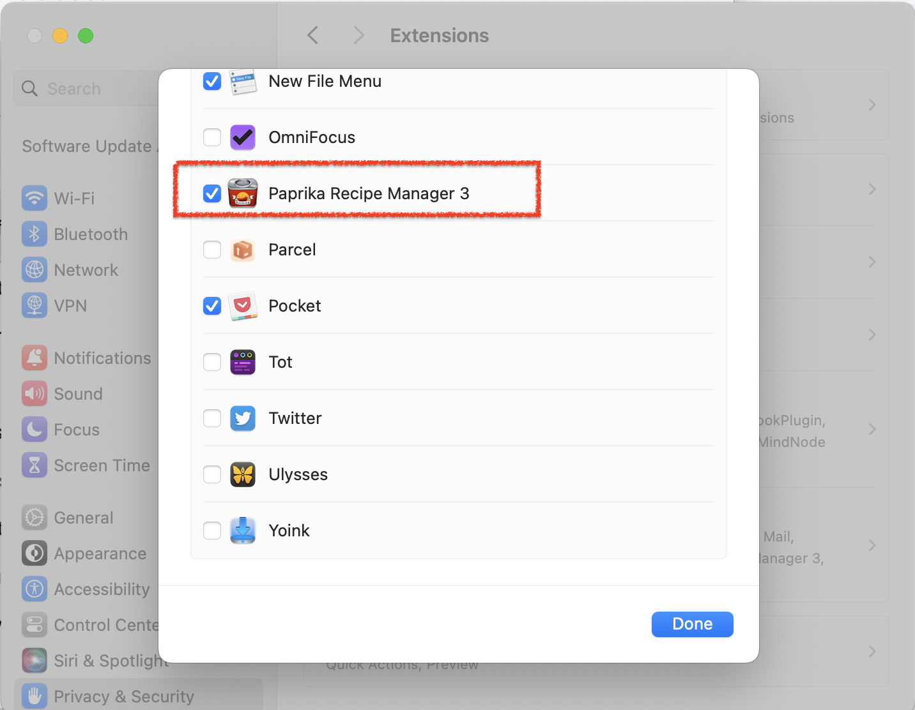Go forward with the right chevron

point(358,35)
